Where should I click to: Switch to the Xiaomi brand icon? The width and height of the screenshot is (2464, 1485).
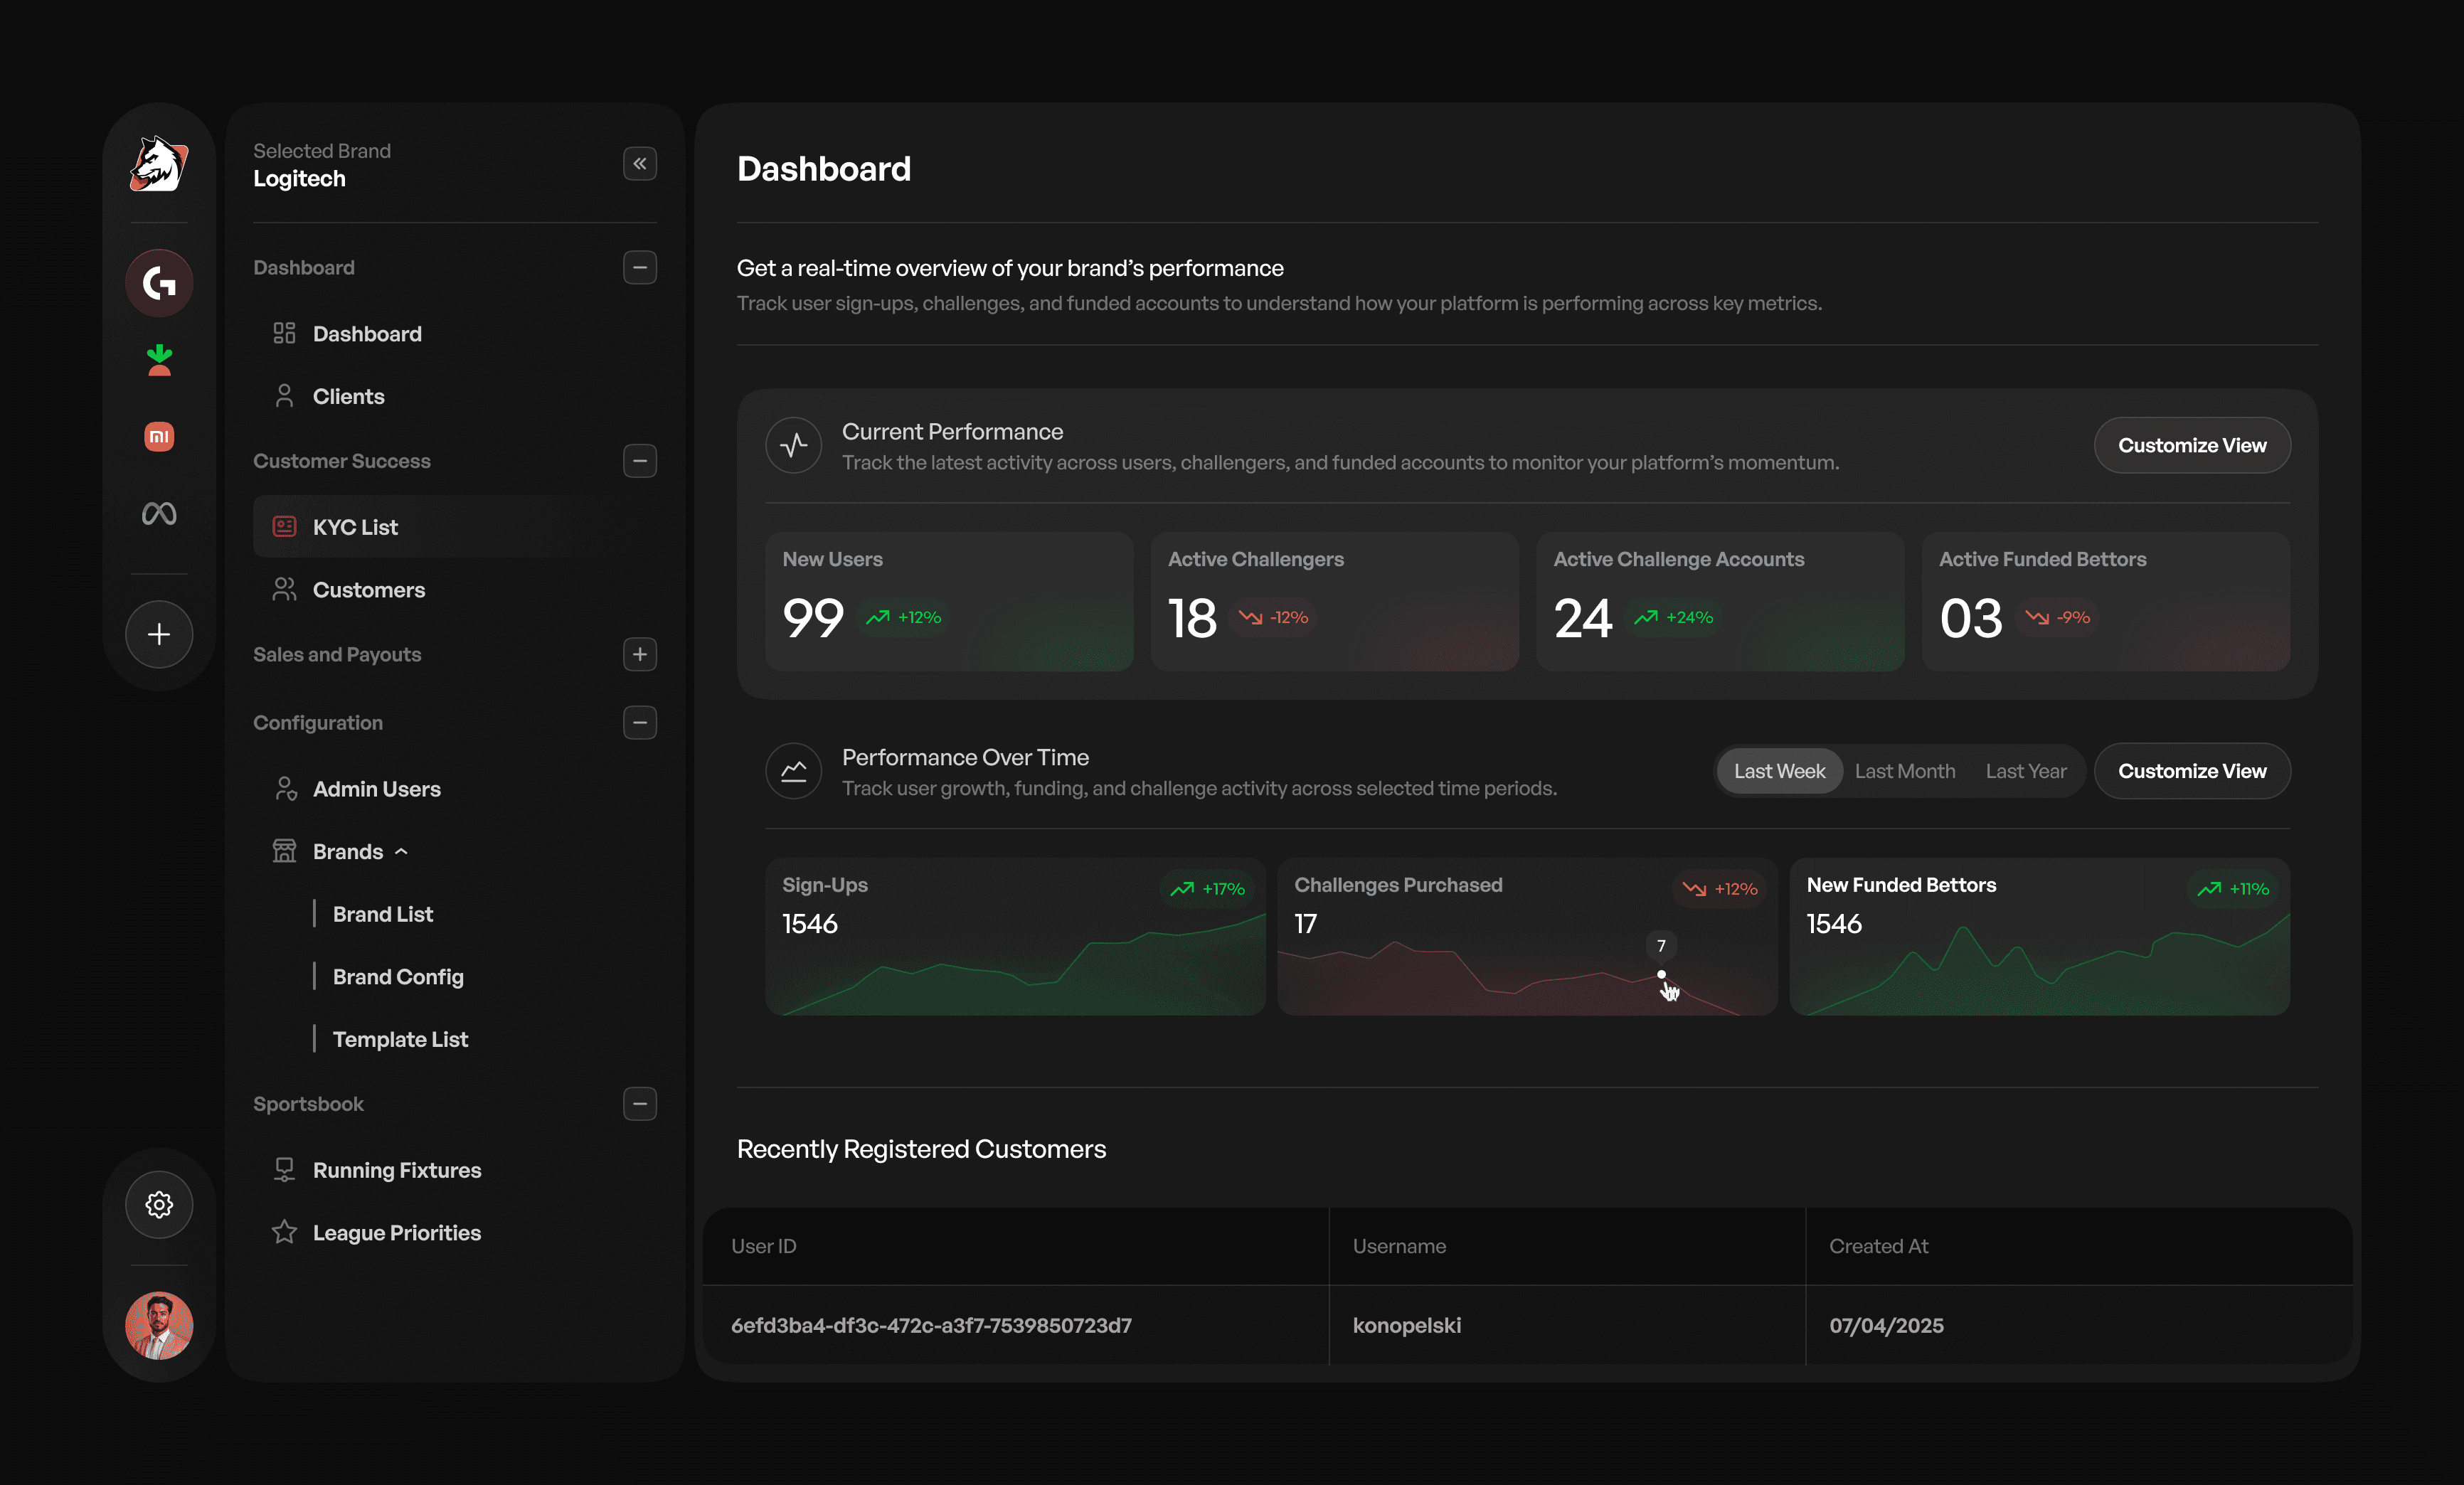point(159,436)
